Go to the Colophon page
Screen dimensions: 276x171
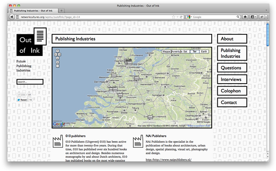pyautogui.click(x=232, y=91)
